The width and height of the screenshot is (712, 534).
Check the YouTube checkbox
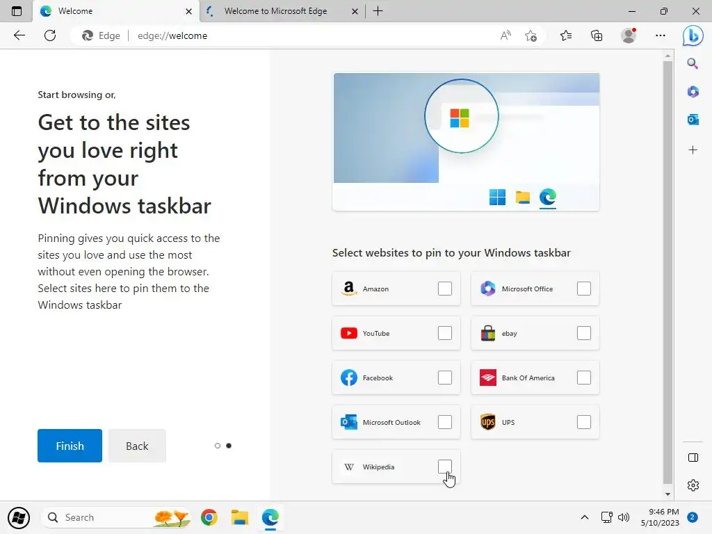445,333
